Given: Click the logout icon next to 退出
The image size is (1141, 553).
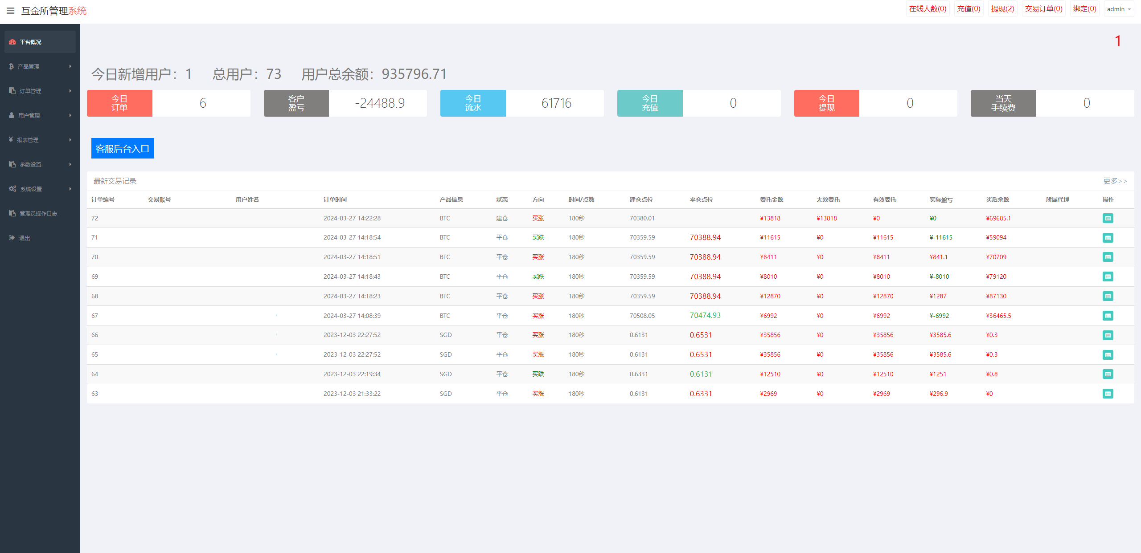Looking at the screenshot, I should [12, 238].
